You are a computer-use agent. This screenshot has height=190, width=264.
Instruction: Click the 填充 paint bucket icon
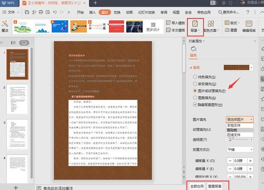click(x=194, y=50)
